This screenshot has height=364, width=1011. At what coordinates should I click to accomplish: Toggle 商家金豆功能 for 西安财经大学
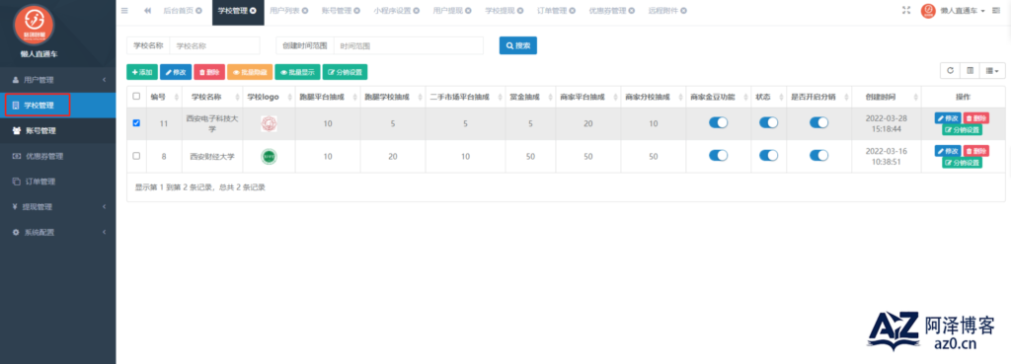pos(719,155)
